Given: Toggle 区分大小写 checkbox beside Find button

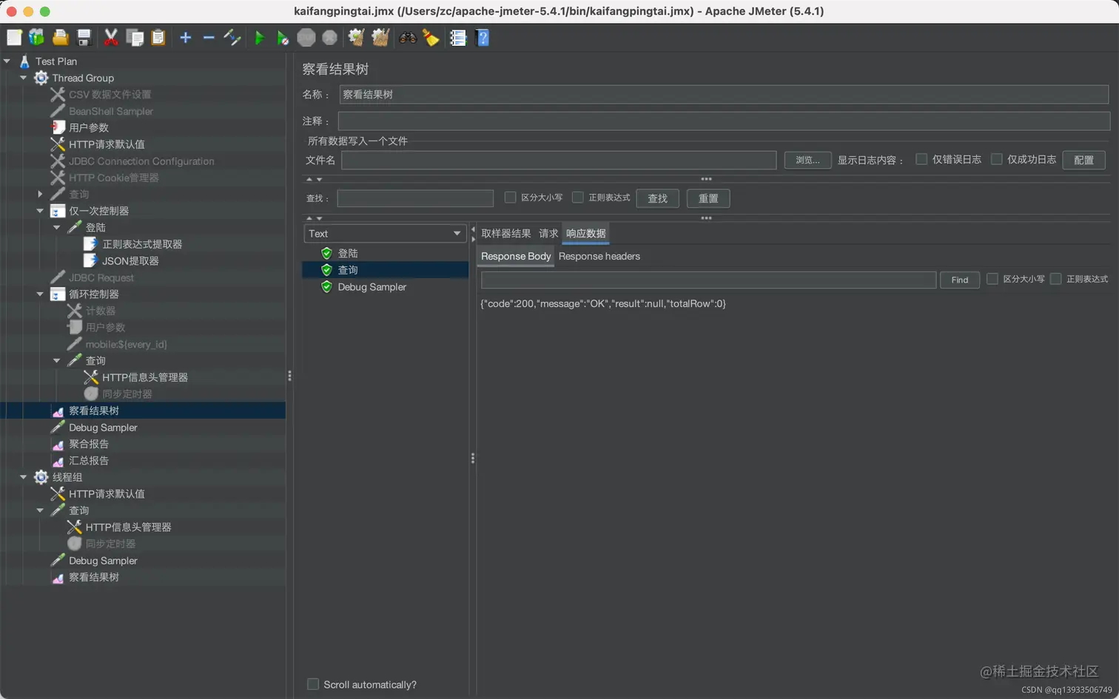Looking at the screenshot, I should [992, 279].
